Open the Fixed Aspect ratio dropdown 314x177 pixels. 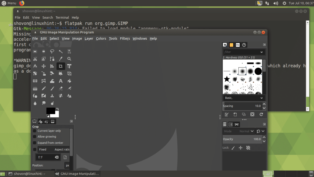tap(54, 150)
